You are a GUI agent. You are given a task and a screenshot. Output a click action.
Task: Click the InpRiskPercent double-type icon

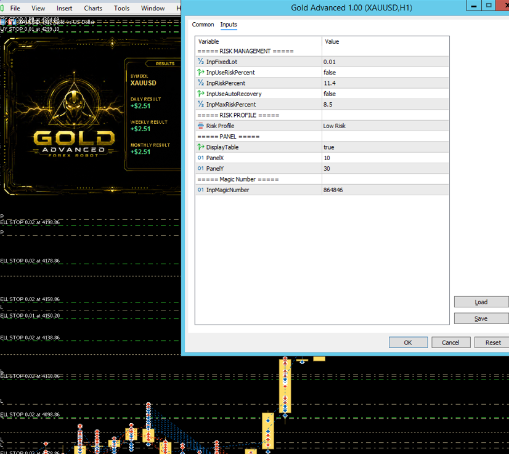pos(201,83)
